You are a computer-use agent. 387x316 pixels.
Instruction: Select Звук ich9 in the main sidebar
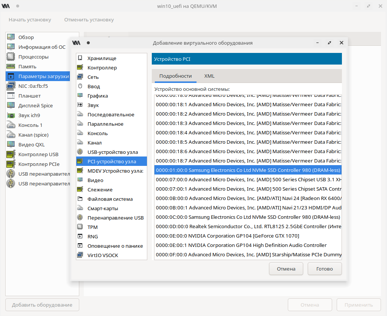pyautogui.click(x=38, y=115)
